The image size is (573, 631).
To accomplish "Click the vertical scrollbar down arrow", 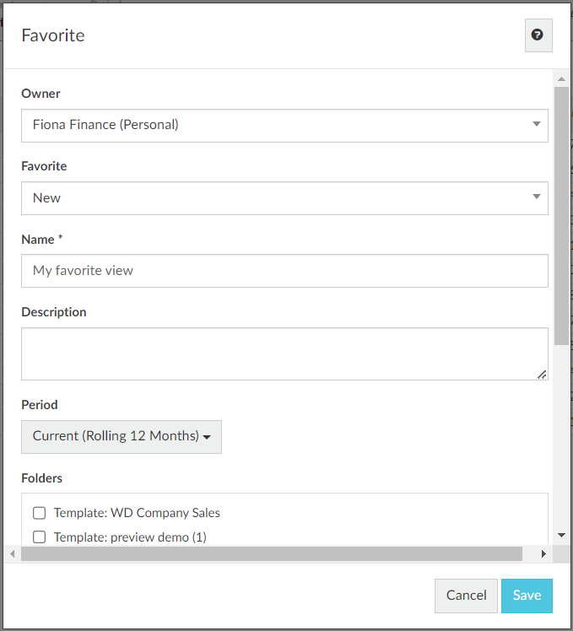I will pyautogui.click(x=561, y=535).
